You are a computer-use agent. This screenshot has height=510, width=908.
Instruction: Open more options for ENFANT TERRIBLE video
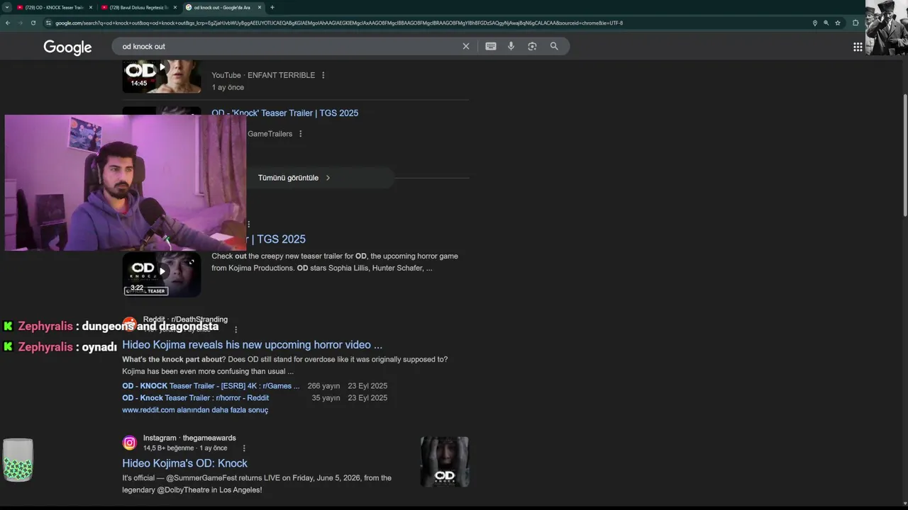click(x=323, y=75)
